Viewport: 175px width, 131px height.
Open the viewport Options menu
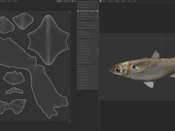click(x=123, y=1)
